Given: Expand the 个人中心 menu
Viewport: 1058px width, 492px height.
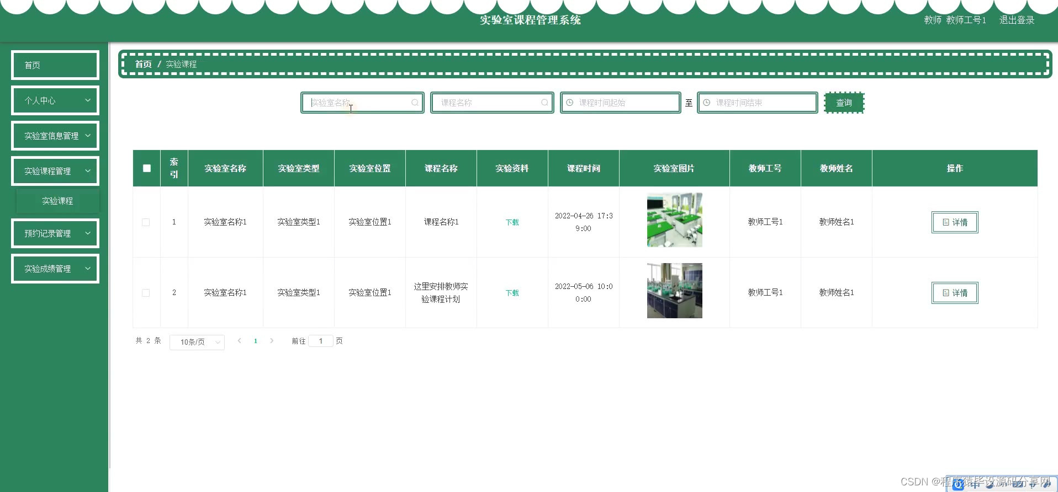Looking at the screenshot, I should click(x=55, y=100).
